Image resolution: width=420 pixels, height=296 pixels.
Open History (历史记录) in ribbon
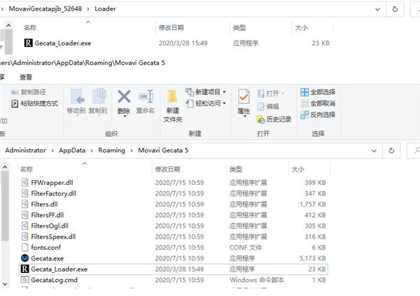[274, 119]
